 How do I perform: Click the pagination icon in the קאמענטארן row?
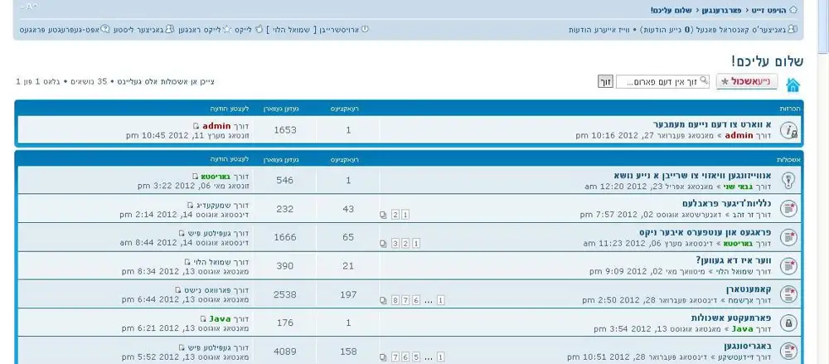coord(383,300)
